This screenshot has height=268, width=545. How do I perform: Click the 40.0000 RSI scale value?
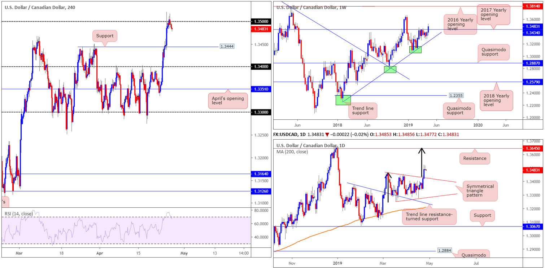click(x=262, y=237)
